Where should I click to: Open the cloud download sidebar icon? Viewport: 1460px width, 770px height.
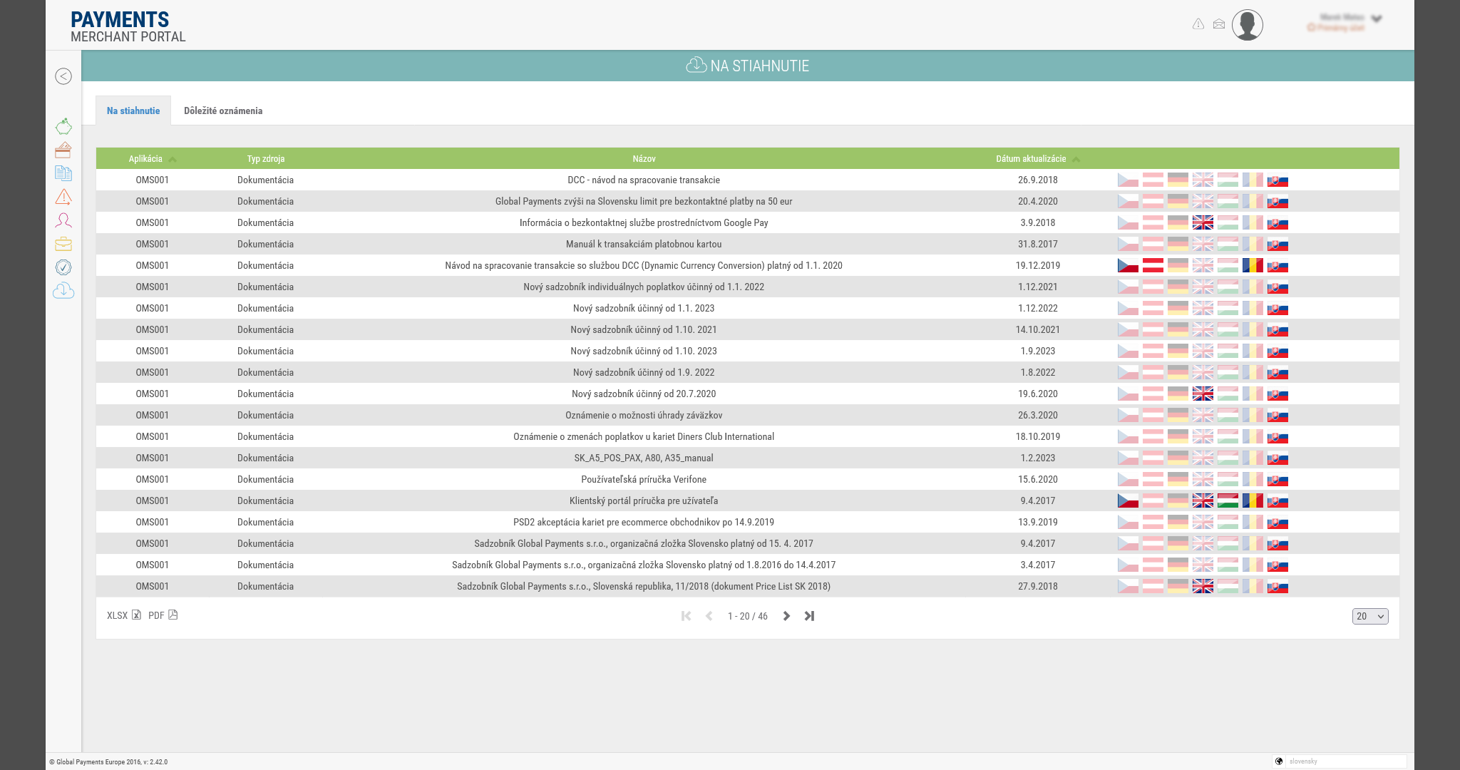pyautogui.click(x=63, y=291)
